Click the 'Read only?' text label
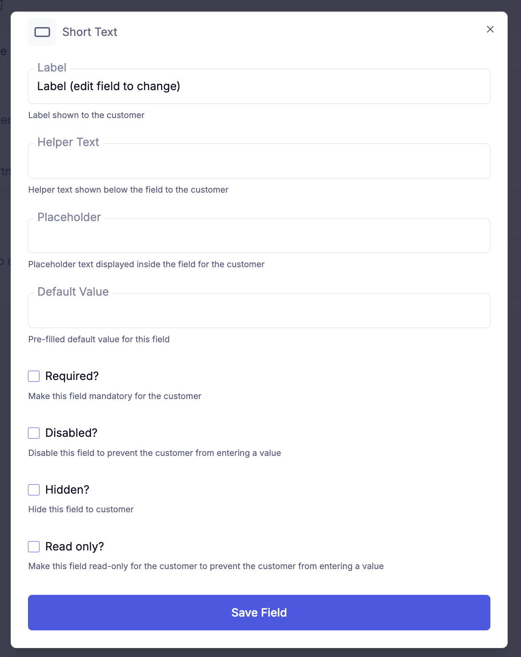The width and height of the screenshot is (521, 657). 75,546
